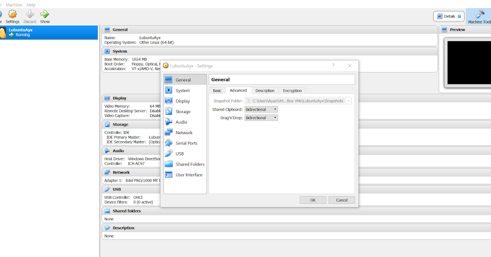Screen dimensions: 491x257
Task: Cancel the settings dialog
Action: click(x=342, y=200)
